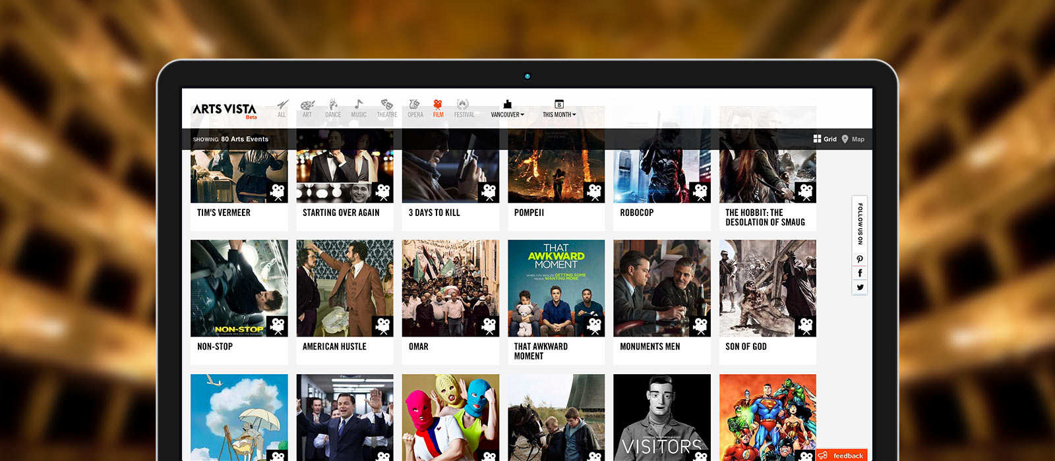Open the Non-Stop title link
Viewport: 1055px width, 461px height.
[x=215, y=346]
